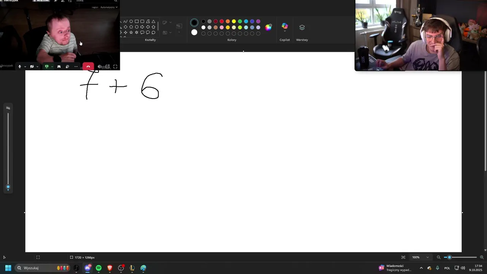Image resolution: width=487 pixels, height=274 pixels.
Task: Zoom in with magnifier plus icon
Action: [482, 257]
